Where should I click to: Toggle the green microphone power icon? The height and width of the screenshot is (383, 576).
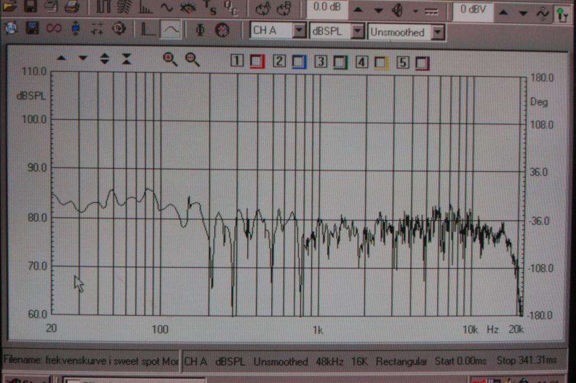pos(562,15)
